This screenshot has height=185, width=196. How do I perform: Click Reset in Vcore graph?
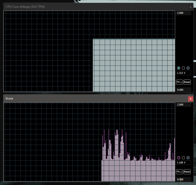187,172
